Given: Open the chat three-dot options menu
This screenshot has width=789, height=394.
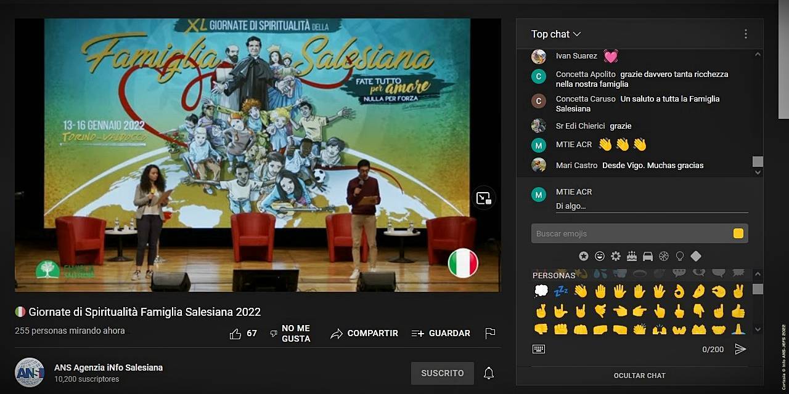Looking at the screenshot, I should [746, 34].
